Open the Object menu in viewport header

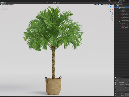pos(12,5)
